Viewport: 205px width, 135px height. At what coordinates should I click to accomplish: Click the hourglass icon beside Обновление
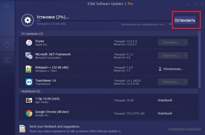coord(160,69)
